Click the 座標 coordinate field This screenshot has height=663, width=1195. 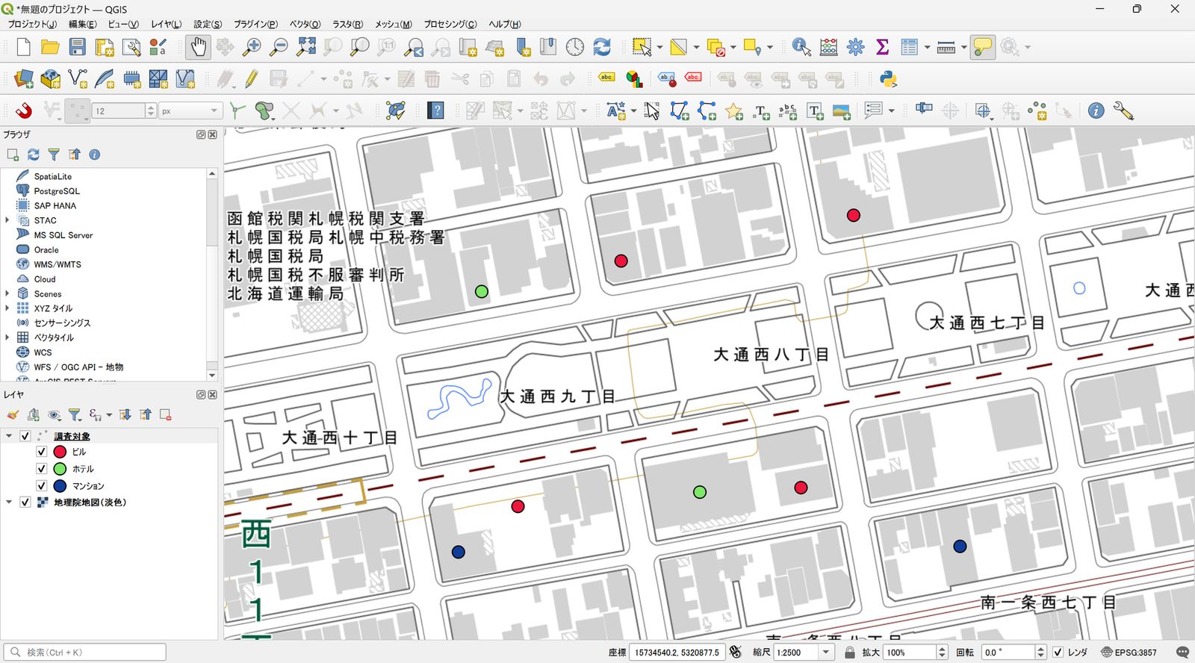point(677,653)
